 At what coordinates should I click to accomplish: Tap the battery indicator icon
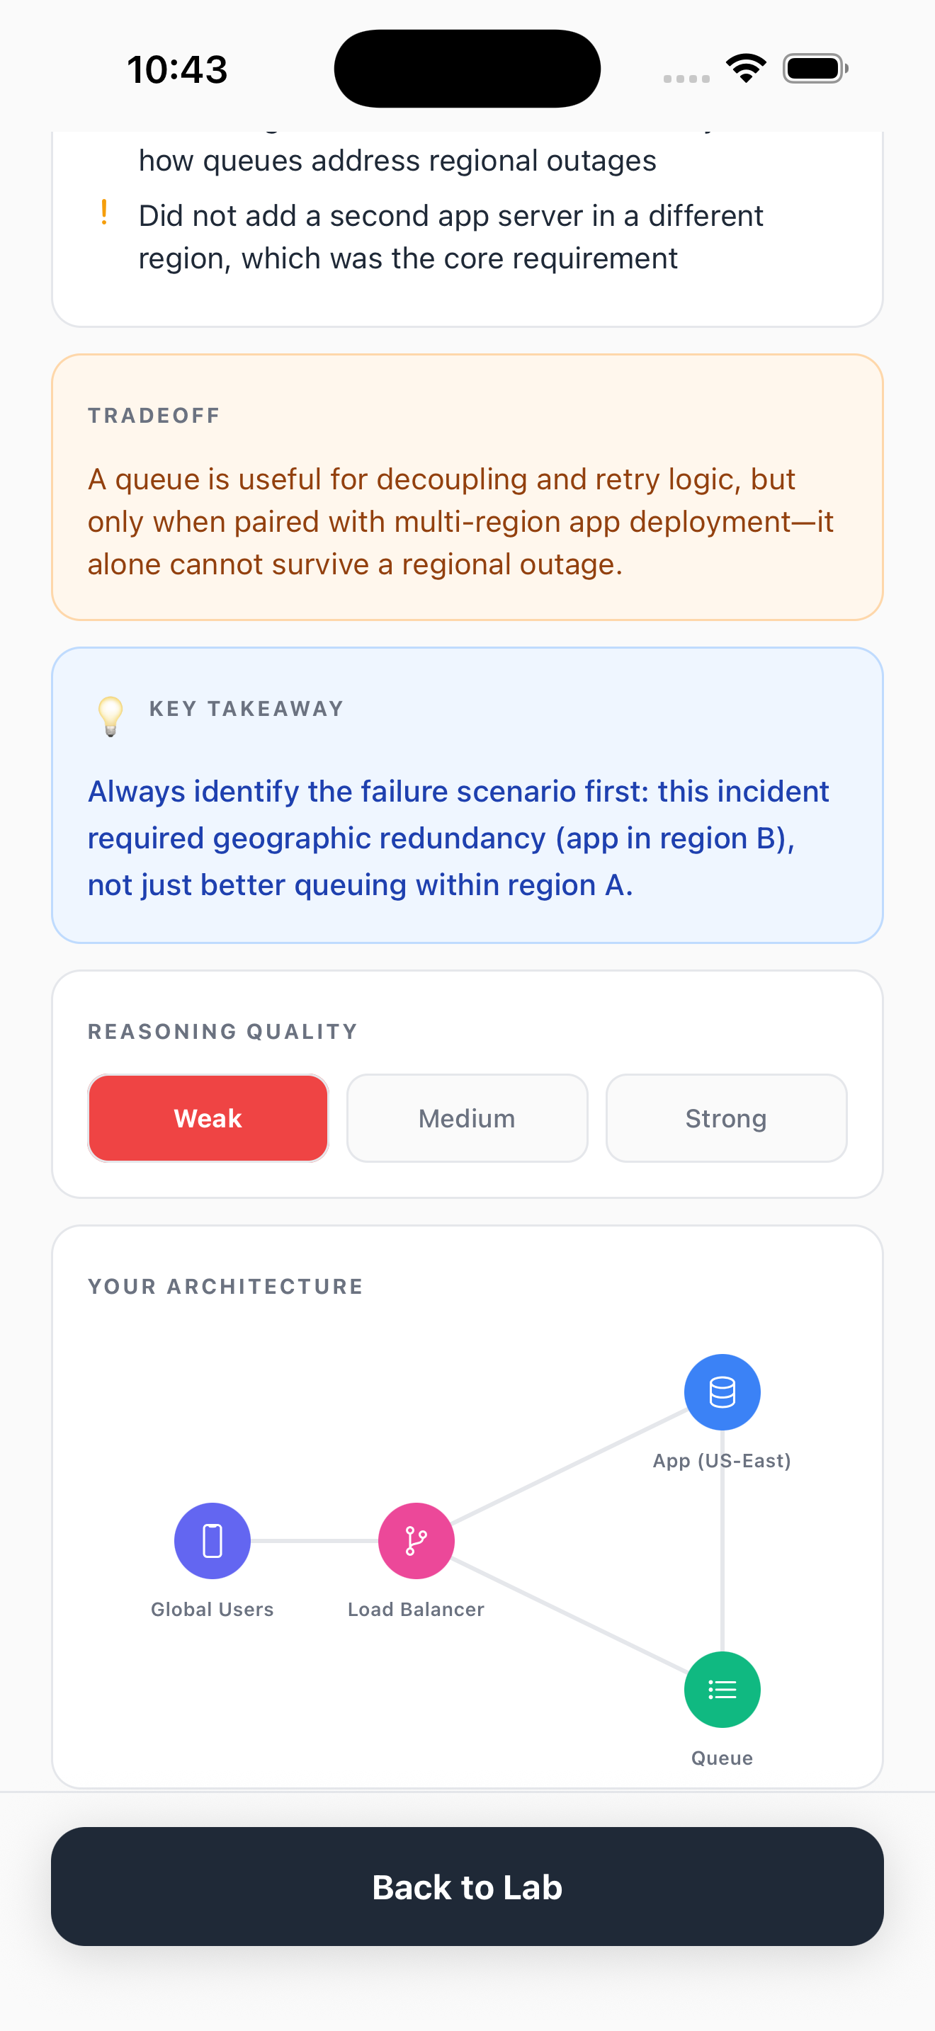click(815, 68)
